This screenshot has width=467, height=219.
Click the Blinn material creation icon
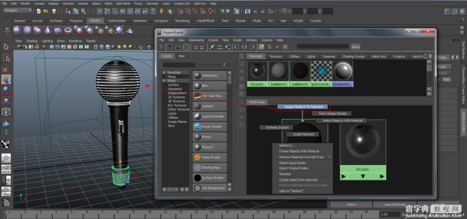tap(197, 86)
